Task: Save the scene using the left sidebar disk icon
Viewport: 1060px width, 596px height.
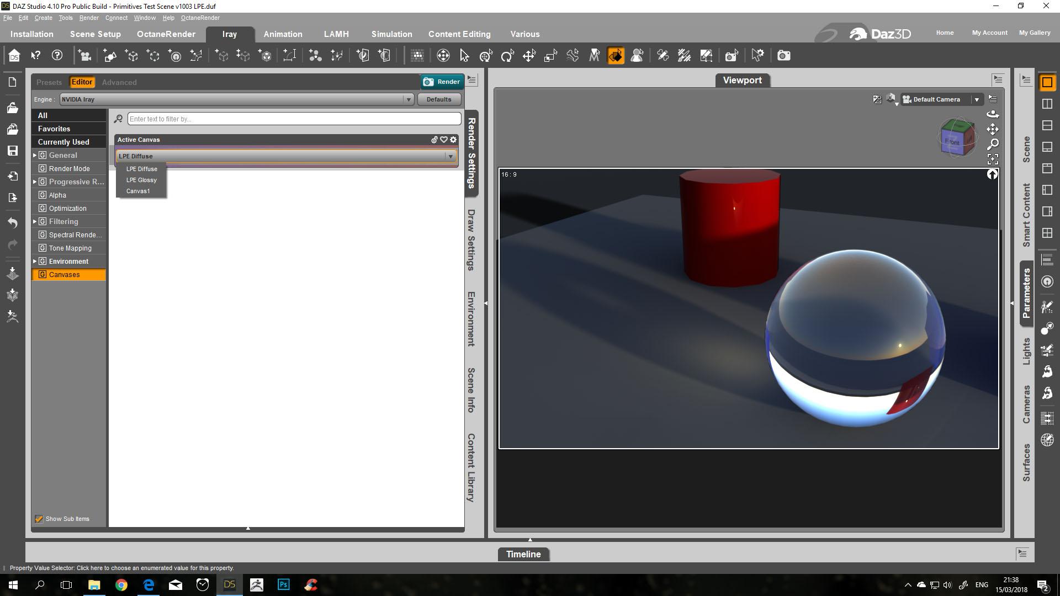Action: coord(12,151)
